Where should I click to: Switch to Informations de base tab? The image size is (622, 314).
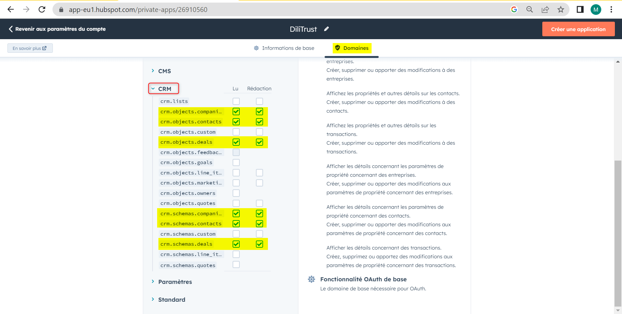click(x=284, y=48)
